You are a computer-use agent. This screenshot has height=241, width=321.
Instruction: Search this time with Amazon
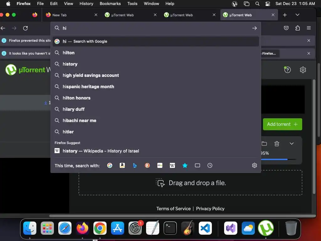(x=122, y=165)
